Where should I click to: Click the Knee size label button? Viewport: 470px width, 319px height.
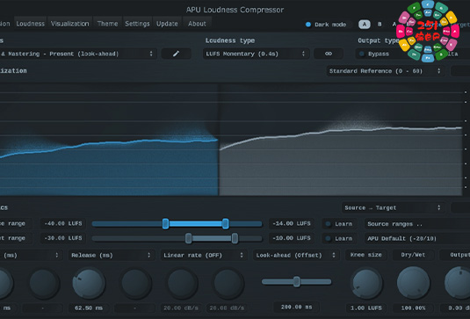click(x=366, y=255)
